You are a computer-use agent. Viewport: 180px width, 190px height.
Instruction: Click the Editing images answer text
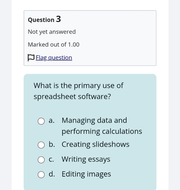[x=86, y=174]
